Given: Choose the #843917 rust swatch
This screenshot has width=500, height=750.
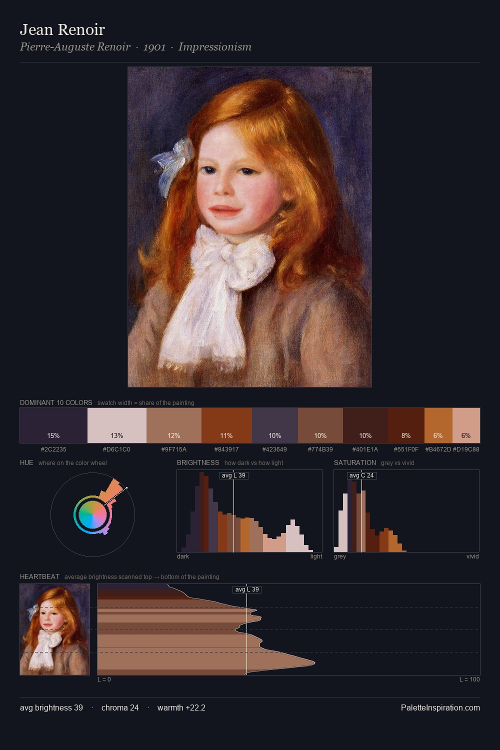Looking at the screenshot, I should (x=226, y=425).
